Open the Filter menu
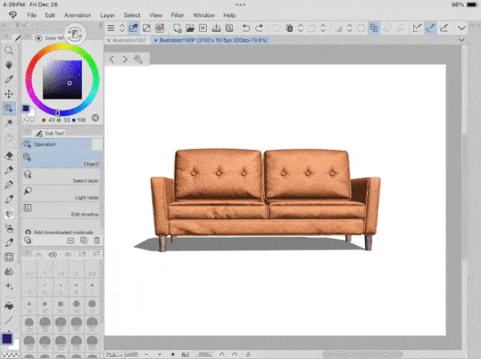 tap(178, 15)
